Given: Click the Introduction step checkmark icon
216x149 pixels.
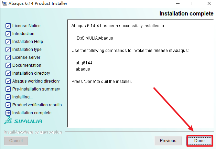Looking at the screenshot, I should [x=8, y=34].
